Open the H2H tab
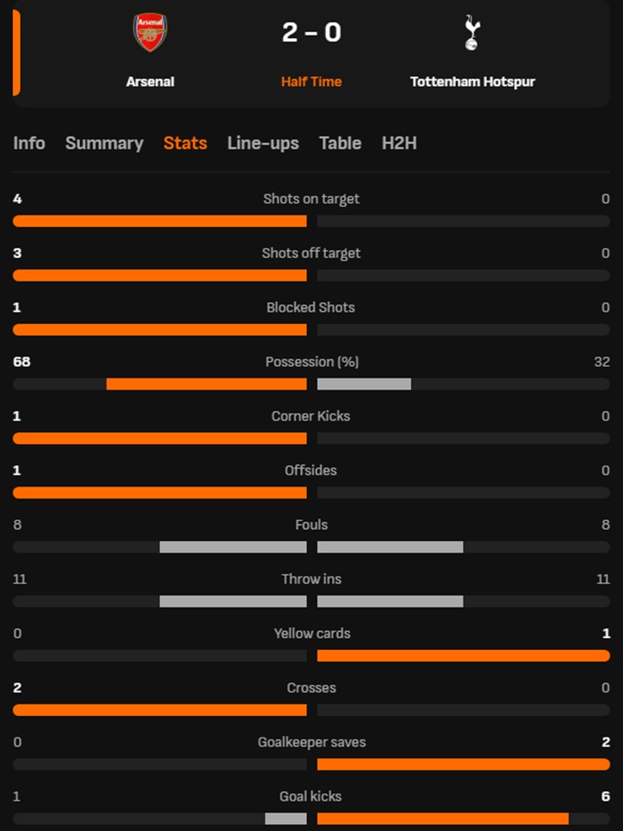 click(399, 144)
